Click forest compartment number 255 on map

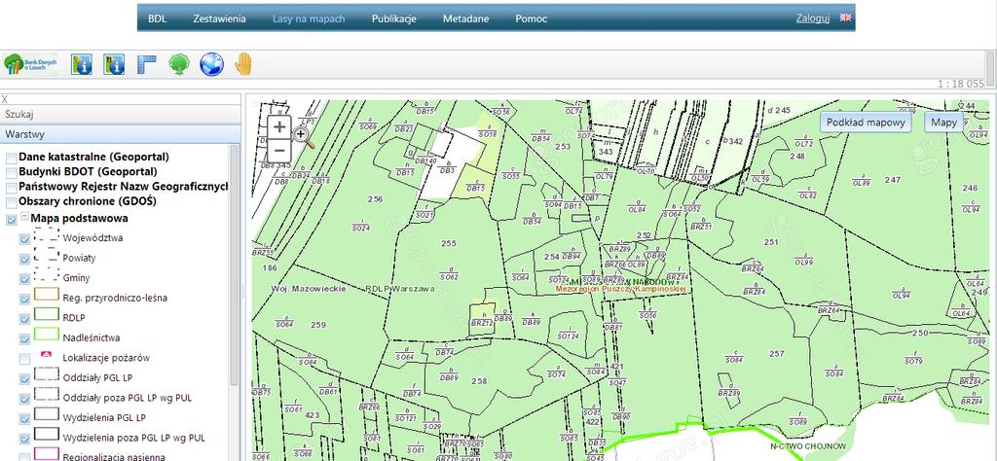tap(448, 243)
